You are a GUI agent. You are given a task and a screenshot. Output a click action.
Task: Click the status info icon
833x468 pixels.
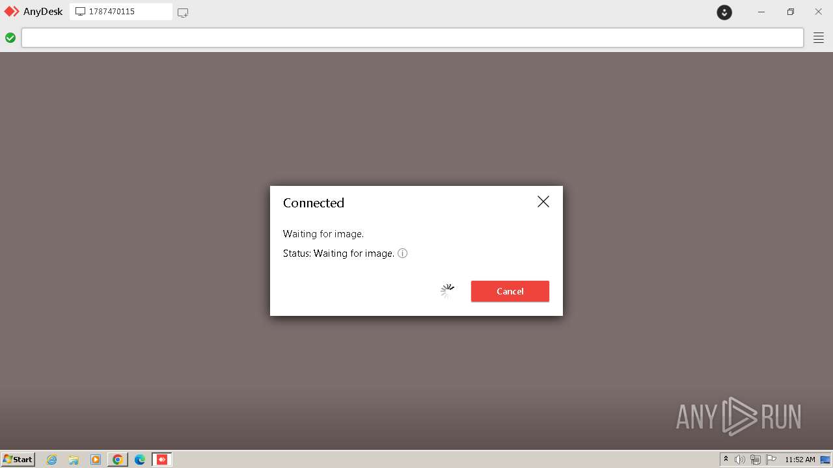point(403,253)
